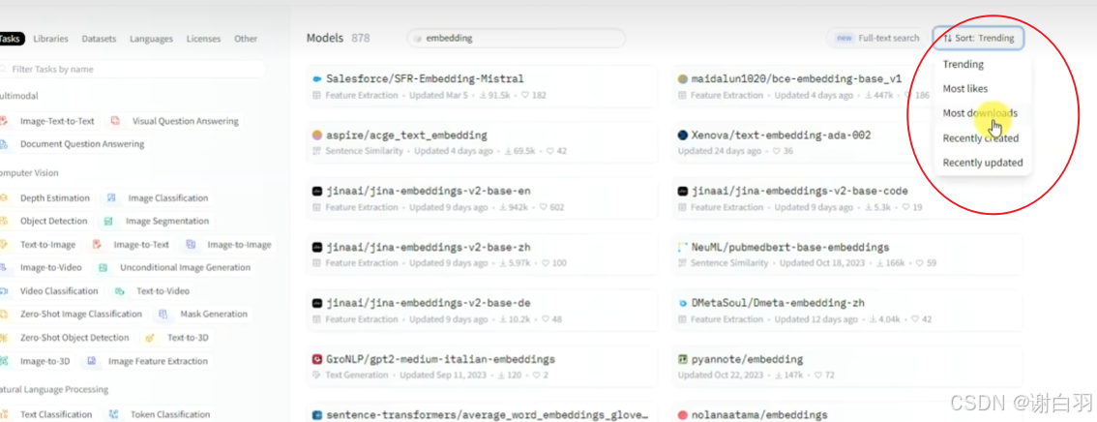This screenshot has height=422, width=1097.
Task: Filter by Depth Estimation task
Action: [x=46, y=198]
